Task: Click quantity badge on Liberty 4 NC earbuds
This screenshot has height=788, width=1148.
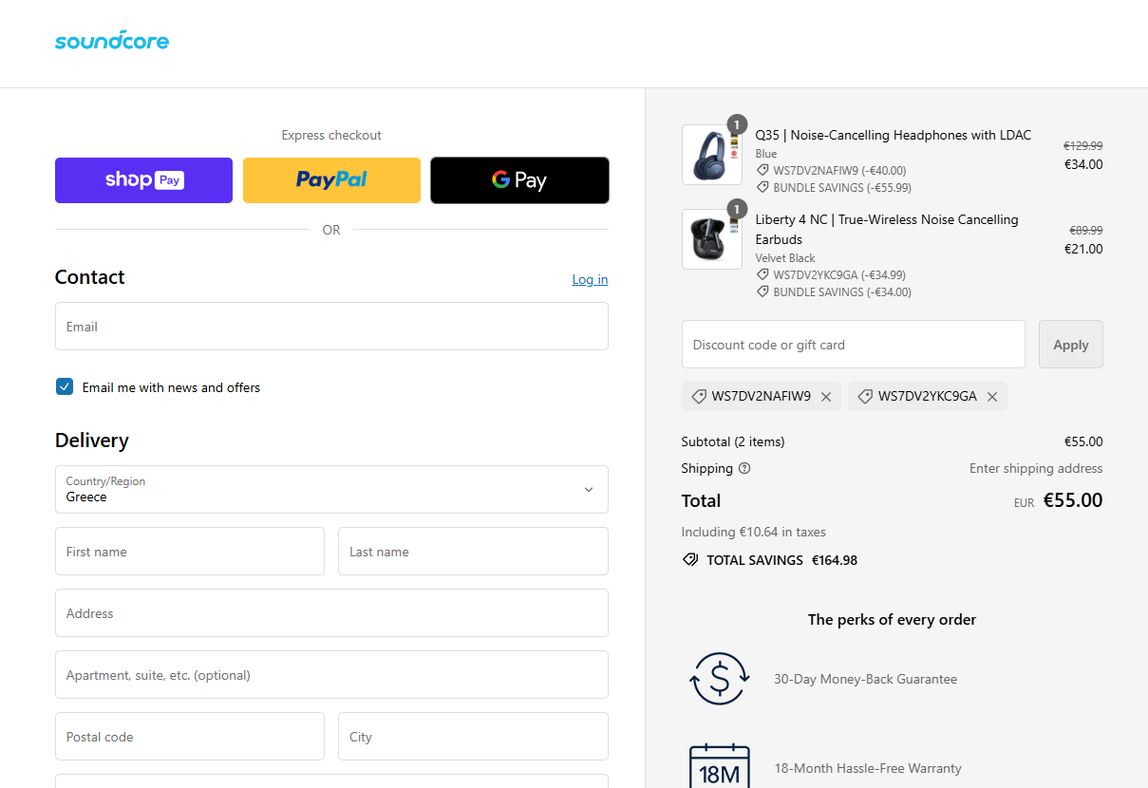Action: 737,209
